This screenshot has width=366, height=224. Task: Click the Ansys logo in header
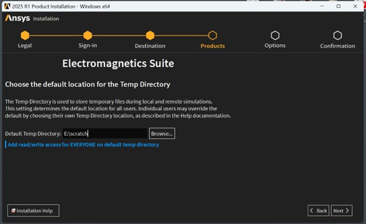18,18
